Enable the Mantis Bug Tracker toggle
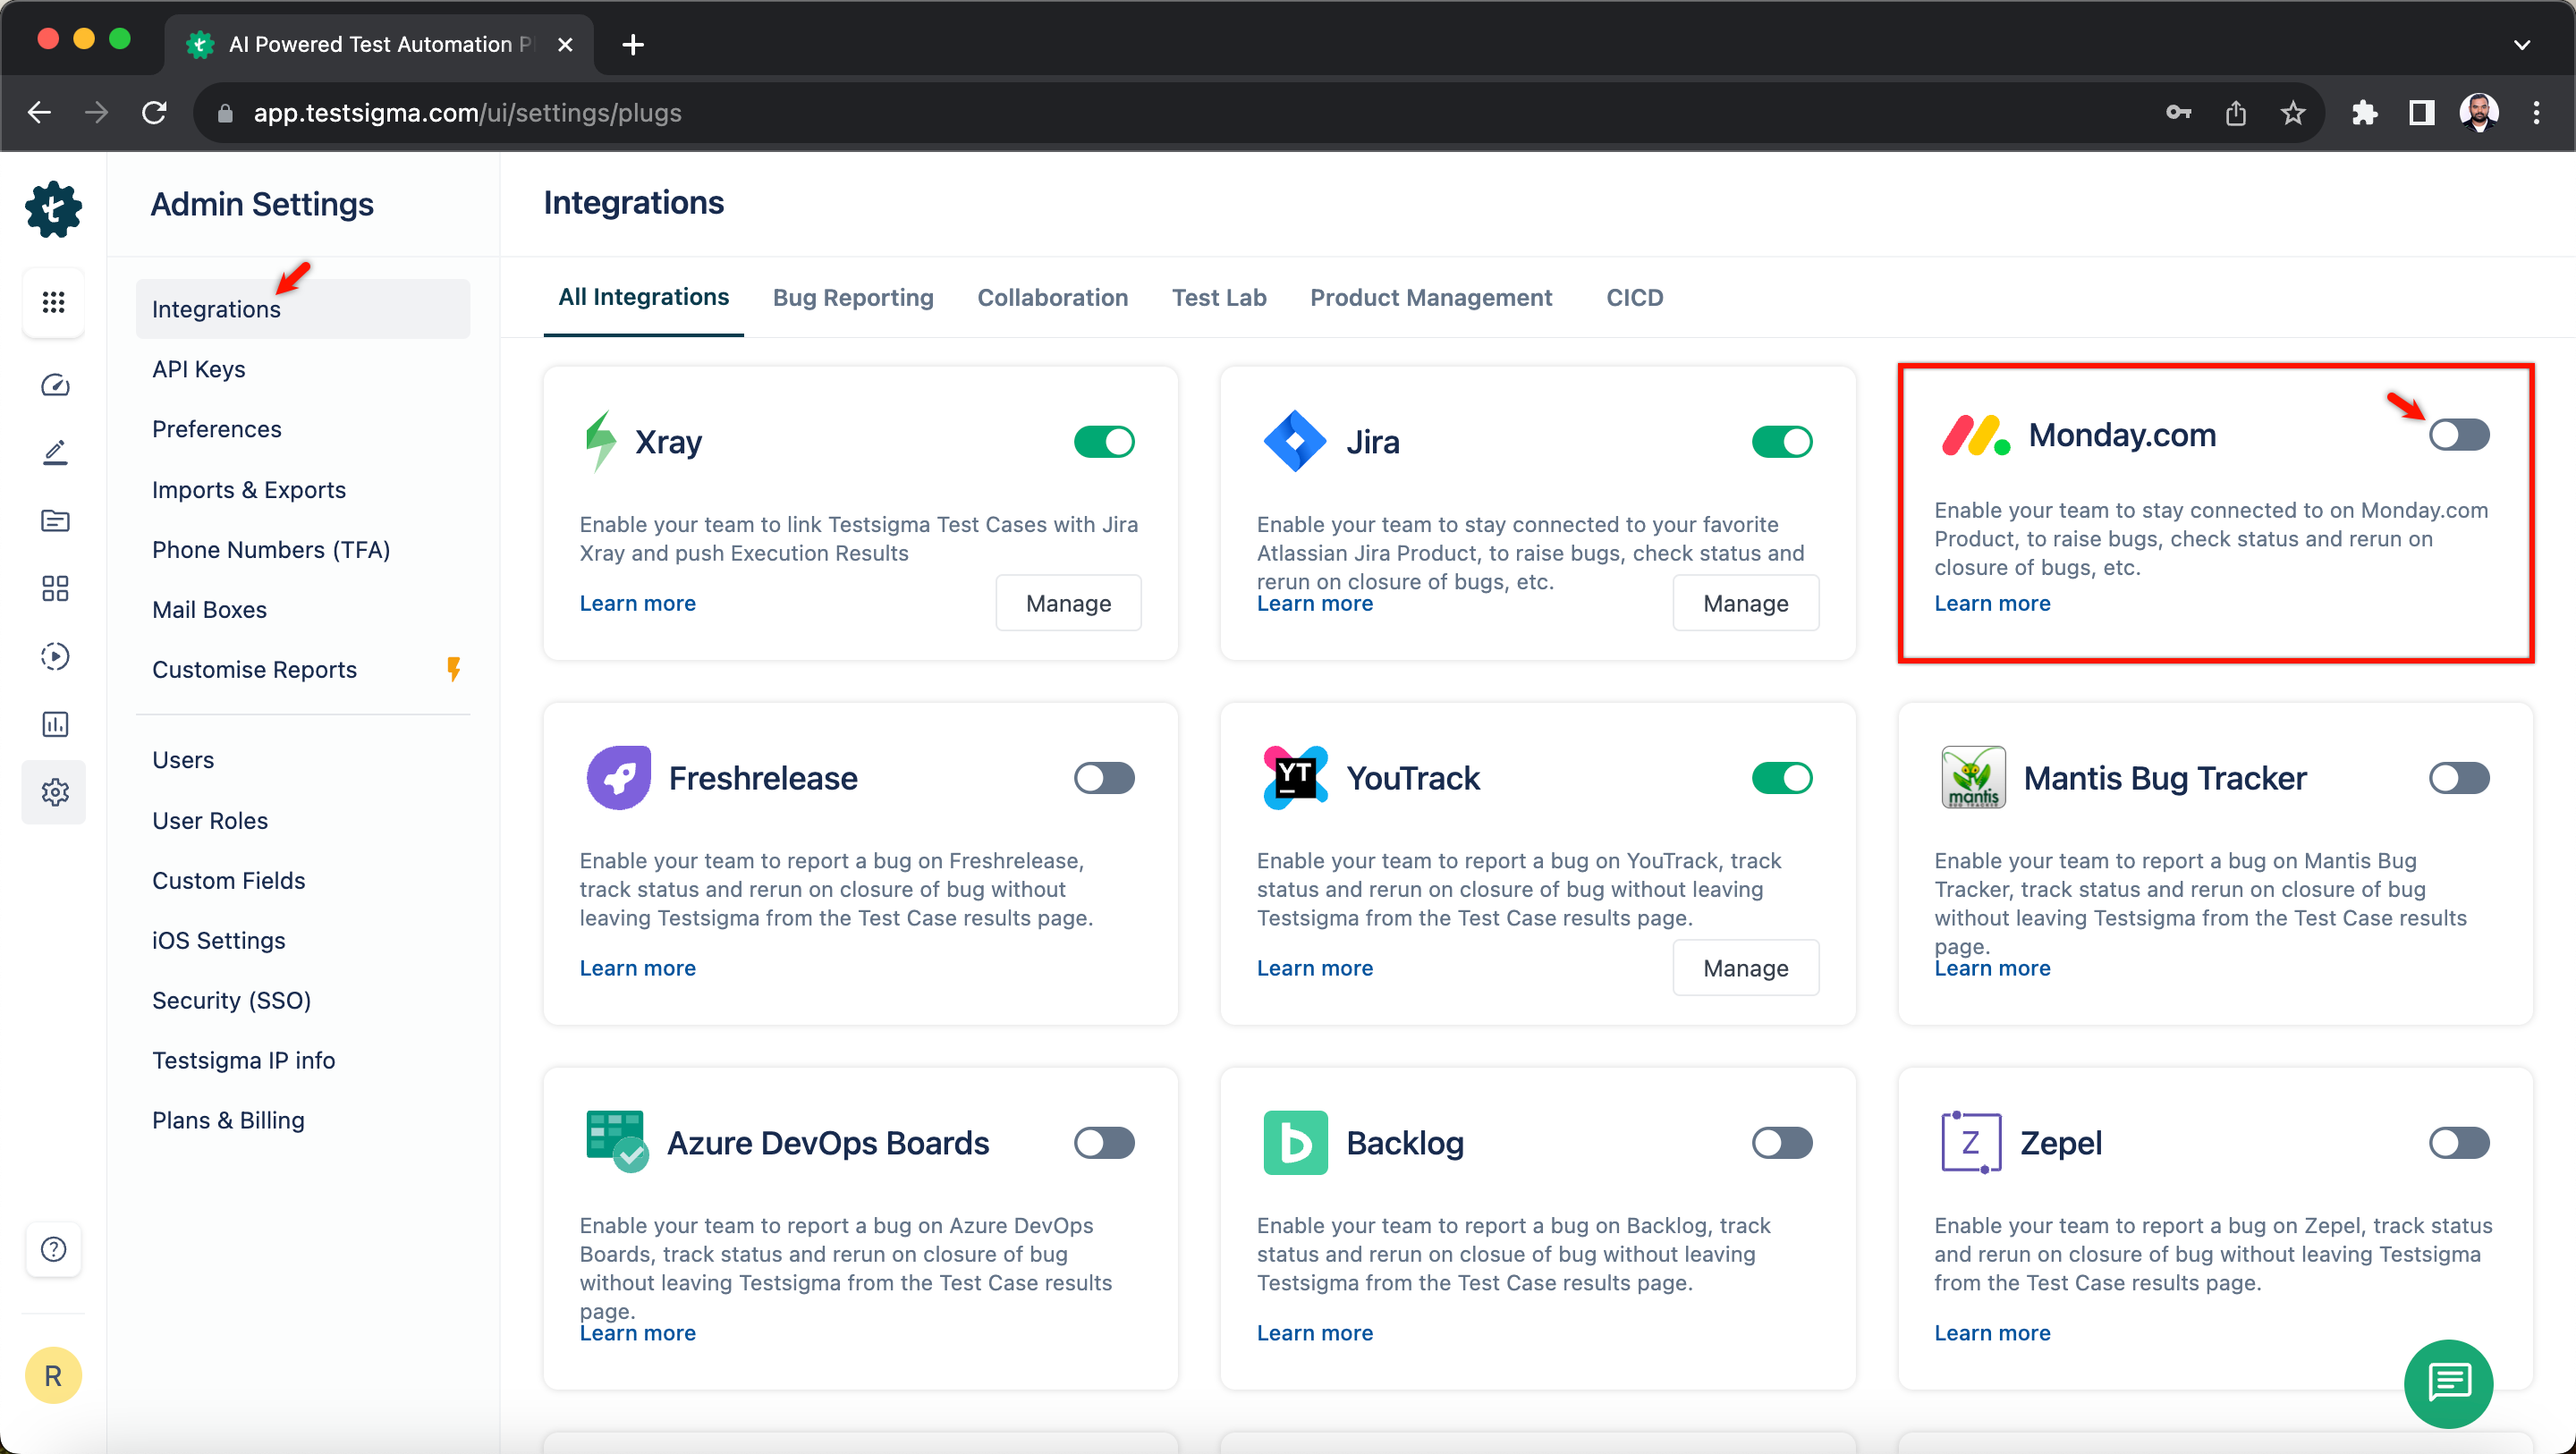2576x1454 pixels. pos(2459,777)
